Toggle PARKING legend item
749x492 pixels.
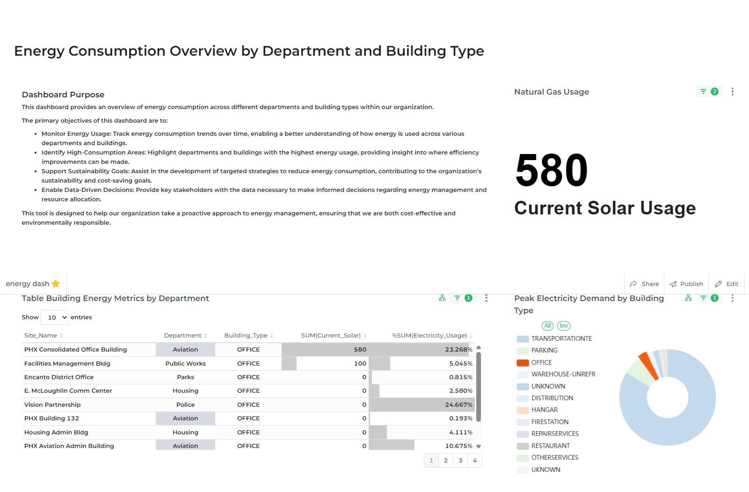pos(537,350)
